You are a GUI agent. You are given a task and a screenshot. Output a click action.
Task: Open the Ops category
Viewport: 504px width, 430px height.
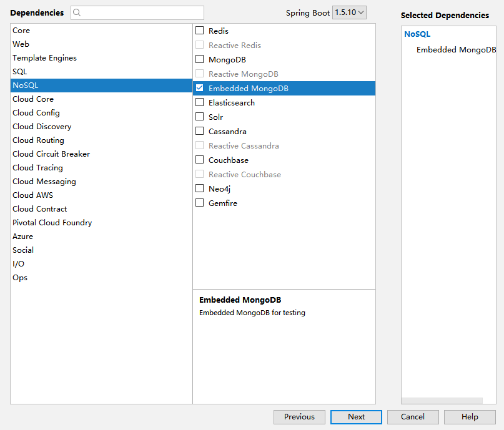coord(101,278)
